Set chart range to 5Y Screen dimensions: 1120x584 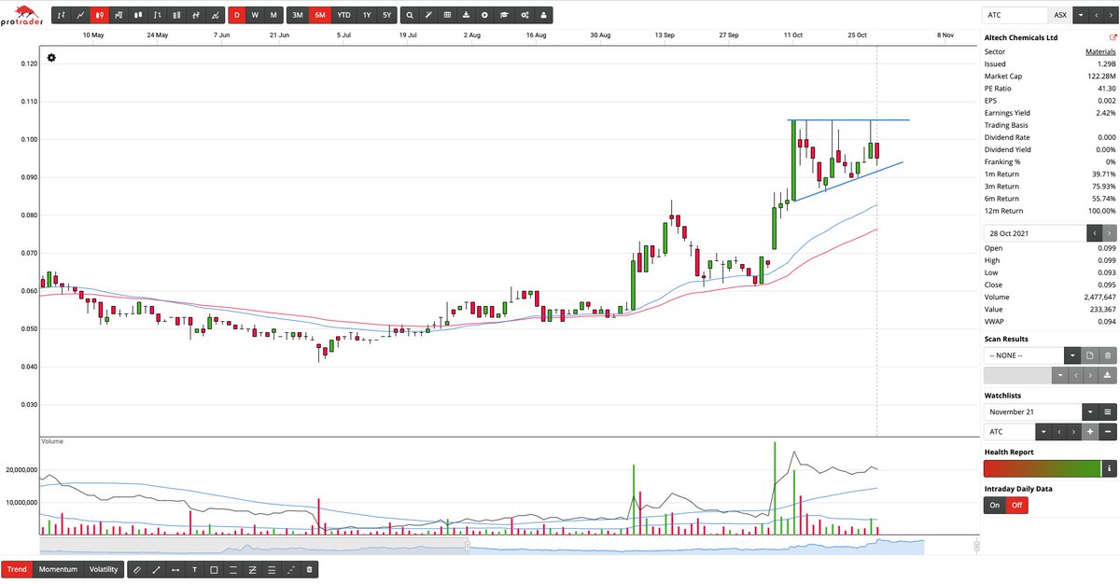tap(386, 15)
